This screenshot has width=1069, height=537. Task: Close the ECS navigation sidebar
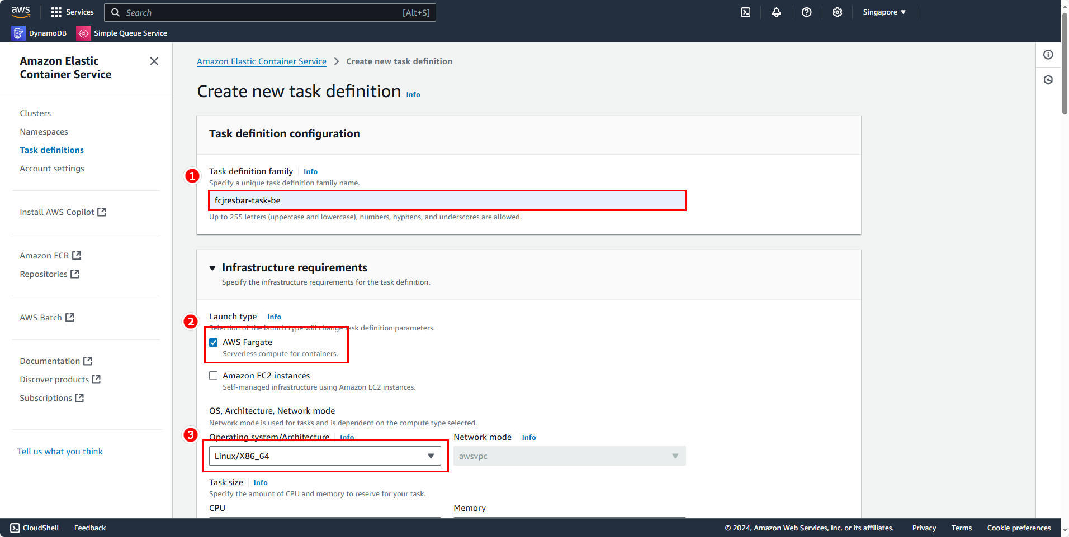154,61
